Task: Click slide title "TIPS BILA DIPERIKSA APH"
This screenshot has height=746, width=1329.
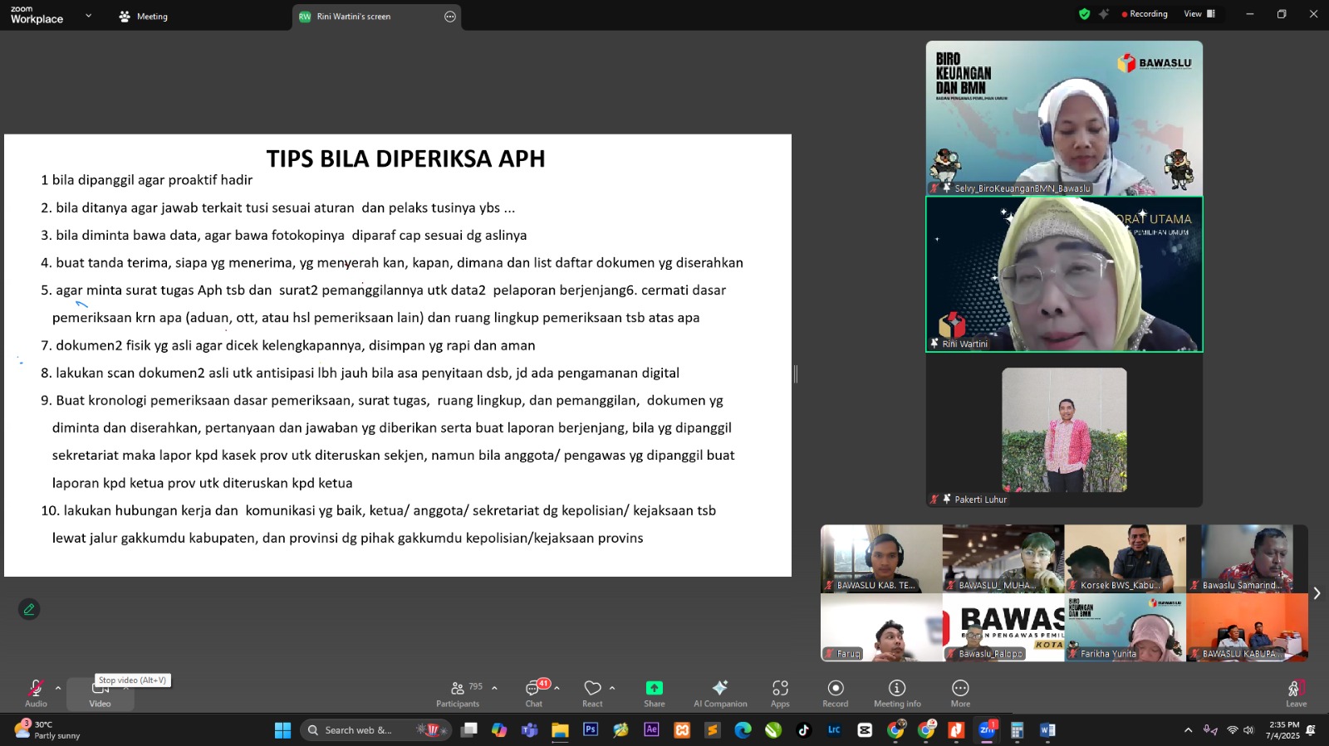Action: 405,158
